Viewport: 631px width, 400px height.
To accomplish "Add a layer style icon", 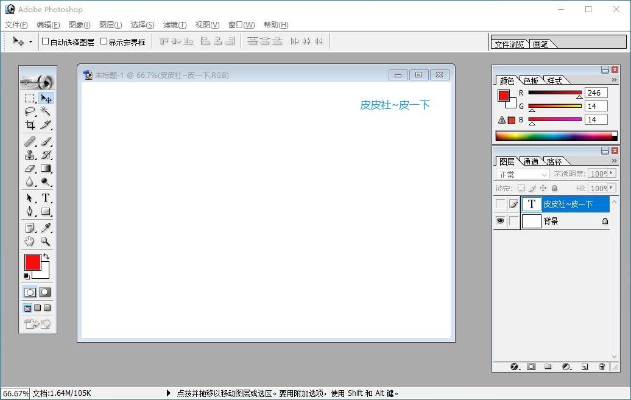I will [x=515, y=367].
